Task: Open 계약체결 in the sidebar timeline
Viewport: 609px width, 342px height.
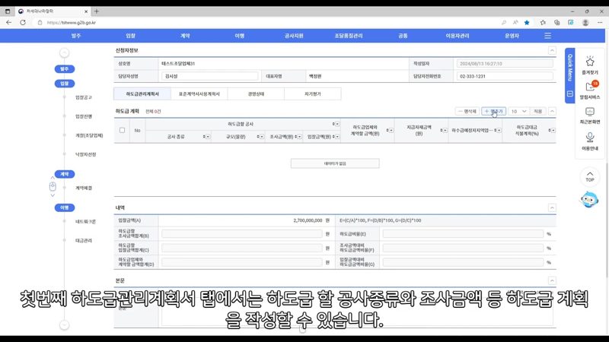Action: pos(84,188)
